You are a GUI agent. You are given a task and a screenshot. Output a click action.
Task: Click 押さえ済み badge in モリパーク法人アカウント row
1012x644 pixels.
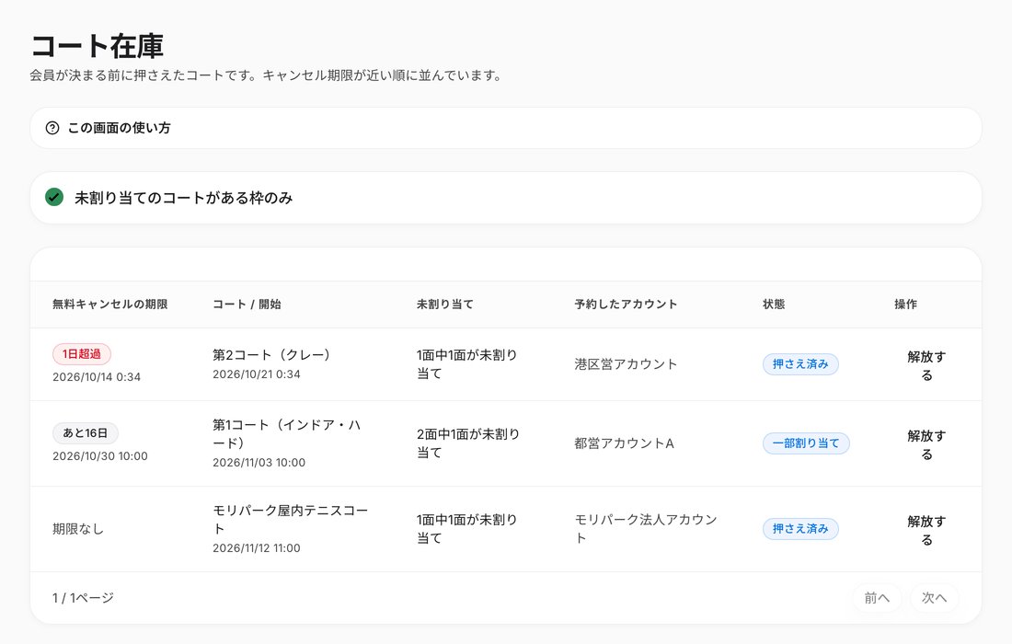[x=800, y=528]
